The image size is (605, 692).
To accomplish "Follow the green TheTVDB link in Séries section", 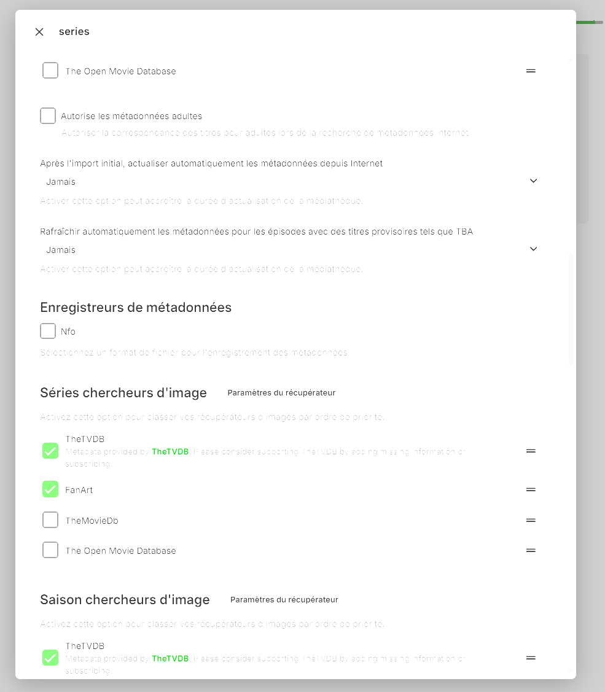I will pyautogui.click(x=170, y=451).
